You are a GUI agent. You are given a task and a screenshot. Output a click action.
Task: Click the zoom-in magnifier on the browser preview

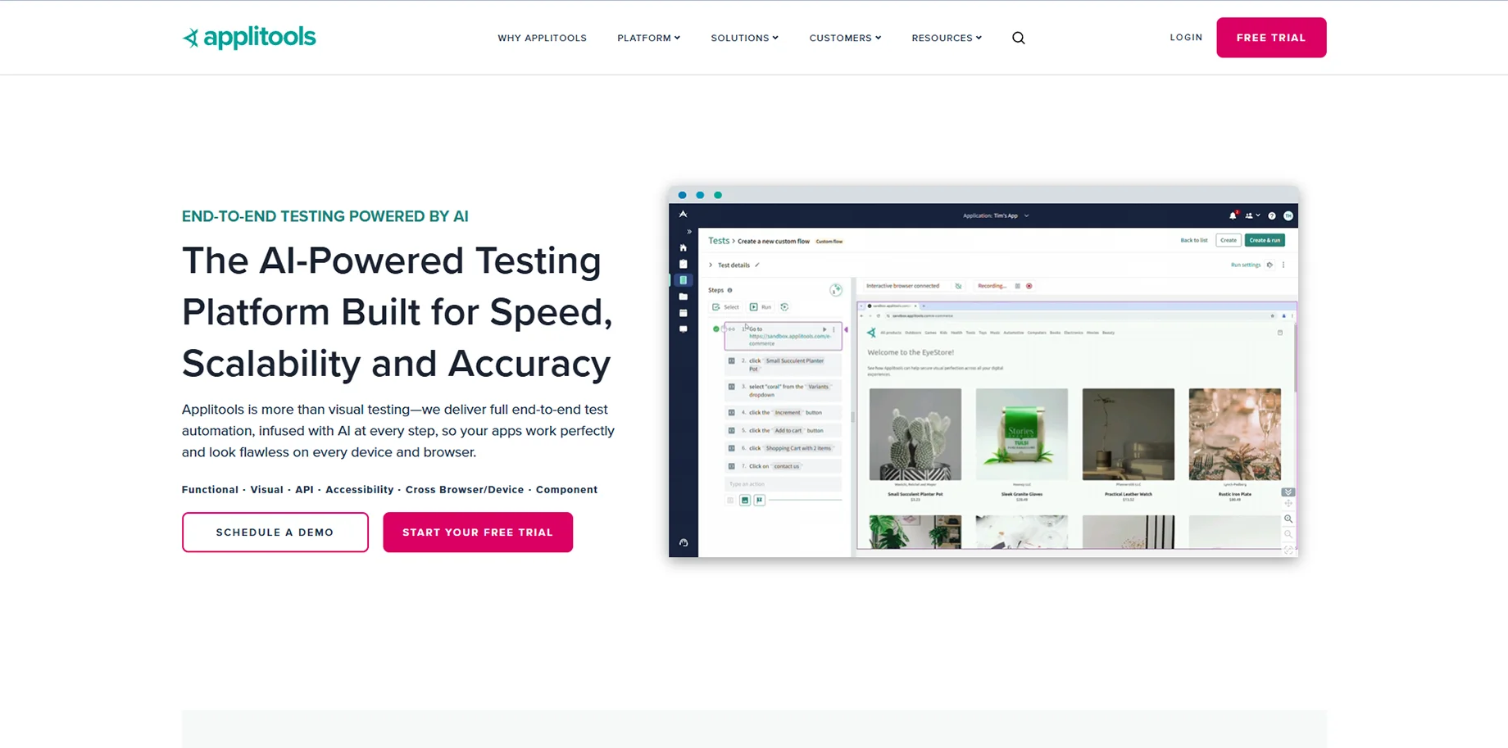click(1288, 519)
